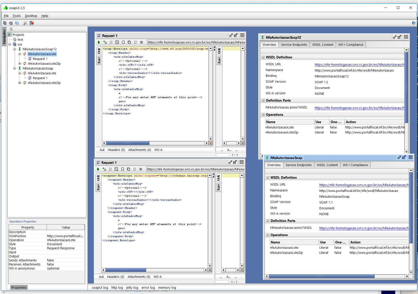
Task: Click the Exit icon with red arrow
Action: pos(32,23)
